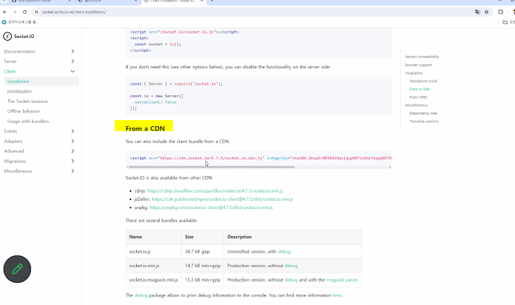
Task: Click the browser forward arrow
Action: coord(15,12)
